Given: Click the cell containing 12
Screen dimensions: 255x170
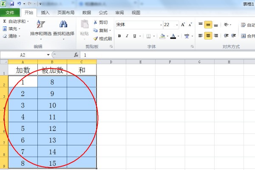Looking at the screenshot, I should pyautogui.click(x=52, y=128).
